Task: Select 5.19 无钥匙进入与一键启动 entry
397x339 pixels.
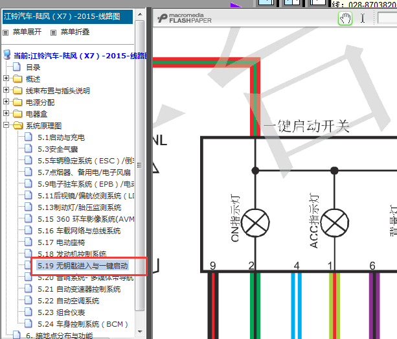Action: coord(82,266)
